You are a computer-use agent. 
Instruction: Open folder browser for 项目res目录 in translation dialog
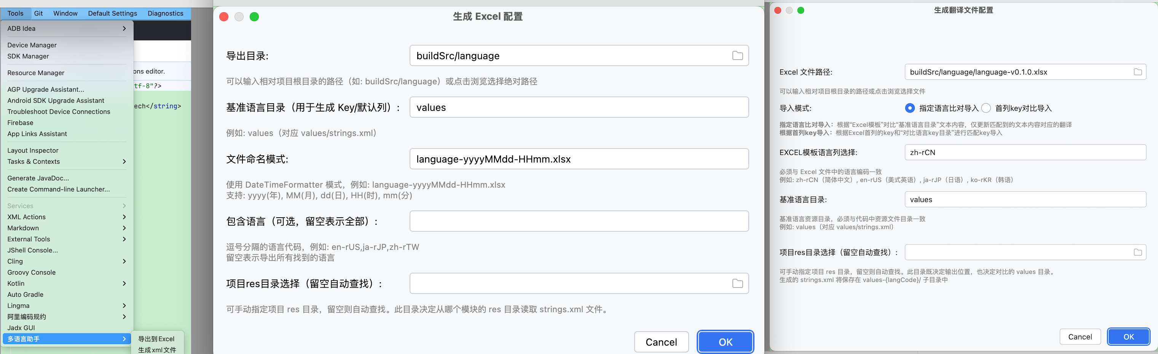pyautogui.click(x=1138, y=252)
